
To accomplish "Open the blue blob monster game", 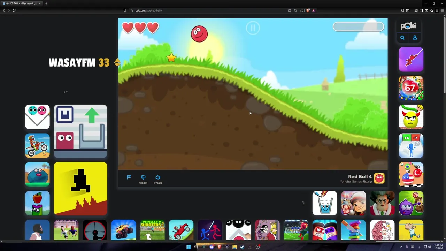I will tap(37, 174).
